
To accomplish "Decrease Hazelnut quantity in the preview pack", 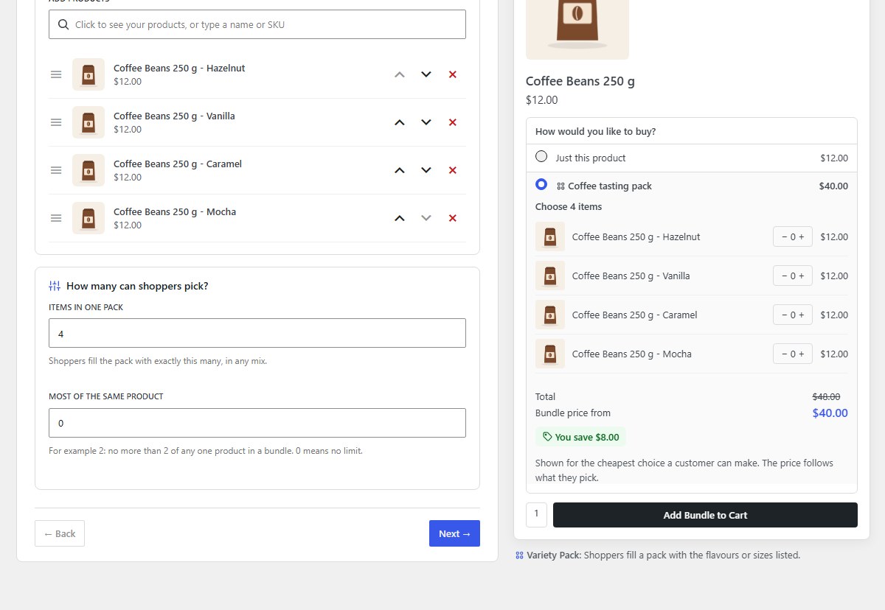I will point(783,237).
